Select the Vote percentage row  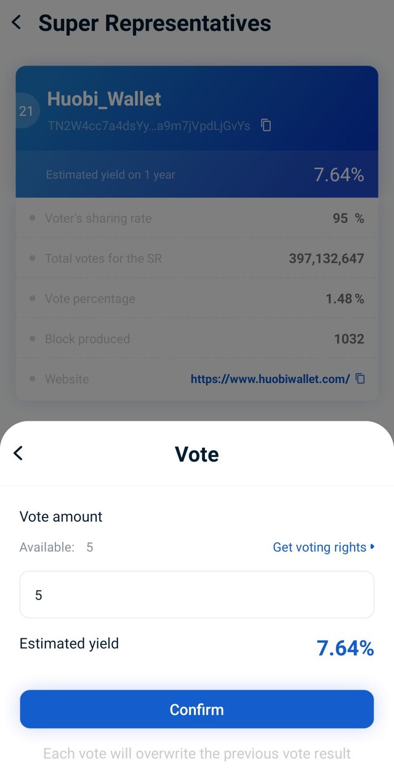197,299
